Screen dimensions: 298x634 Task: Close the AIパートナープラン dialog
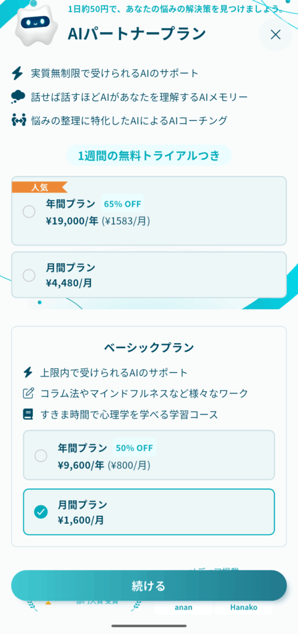tap(275, 35)
